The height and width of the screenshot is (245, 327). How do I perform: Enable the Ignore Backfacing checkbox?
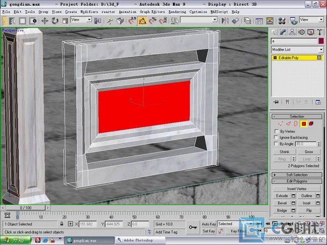(276, 137)
